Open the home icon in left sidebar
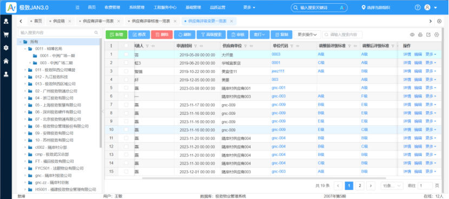Viewport: 449px width, 199px height. (x=6, y=61)
